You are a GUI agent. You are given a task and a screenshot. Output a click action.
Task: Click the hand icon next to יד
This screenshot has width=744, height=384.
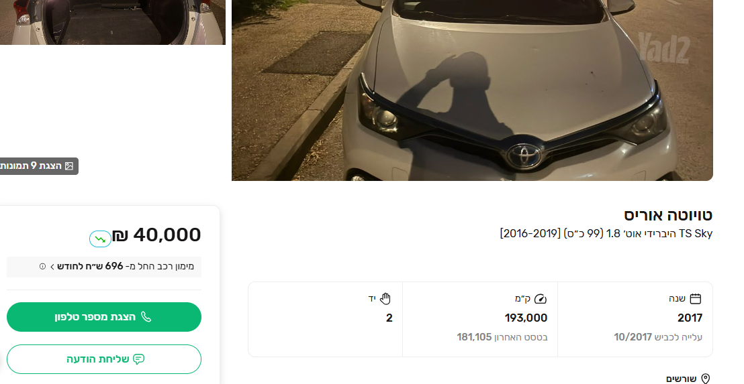385,298
